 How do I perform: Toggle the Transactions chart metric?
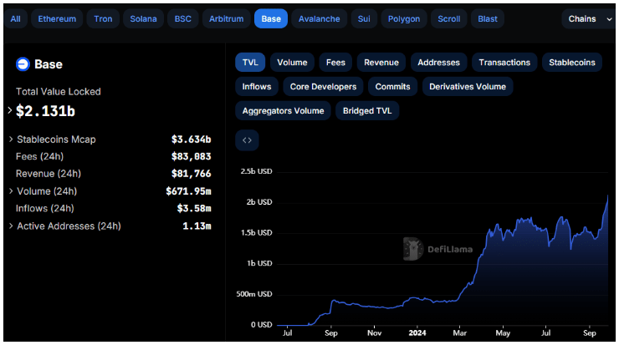pyautogui.click(x=504, y=63)
